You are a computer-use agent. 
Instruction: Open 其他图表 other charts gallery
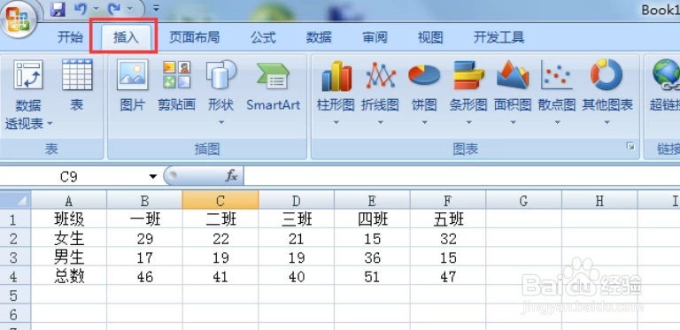pos(607,92)
